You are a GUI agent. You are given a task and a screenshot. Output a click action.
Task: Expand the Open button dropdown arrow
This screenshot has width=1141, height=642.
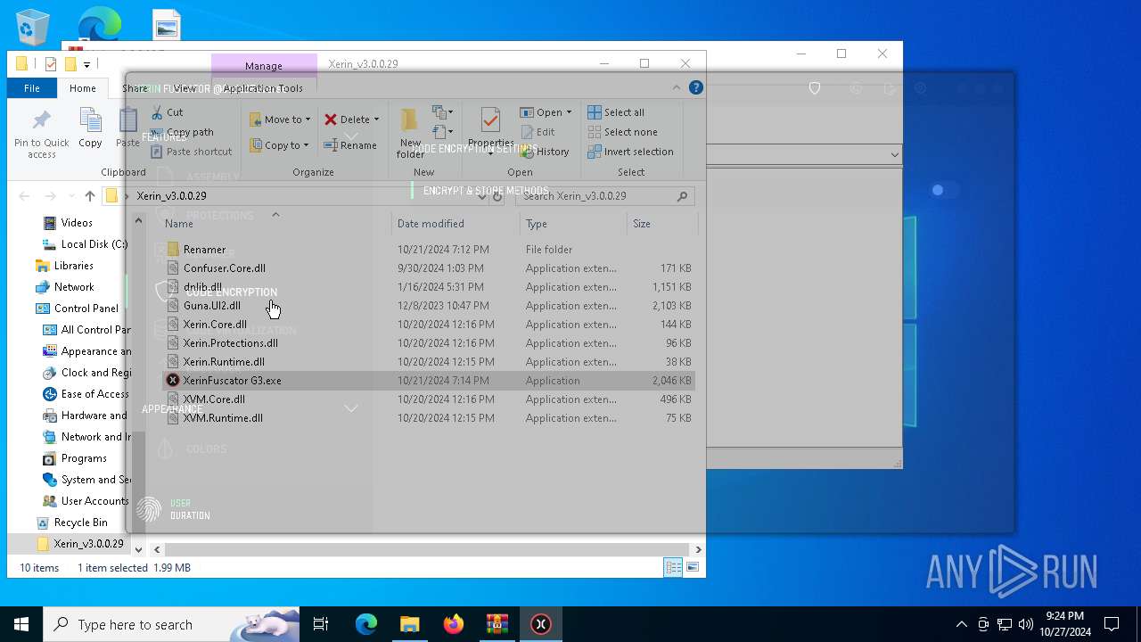pos(569,112)
